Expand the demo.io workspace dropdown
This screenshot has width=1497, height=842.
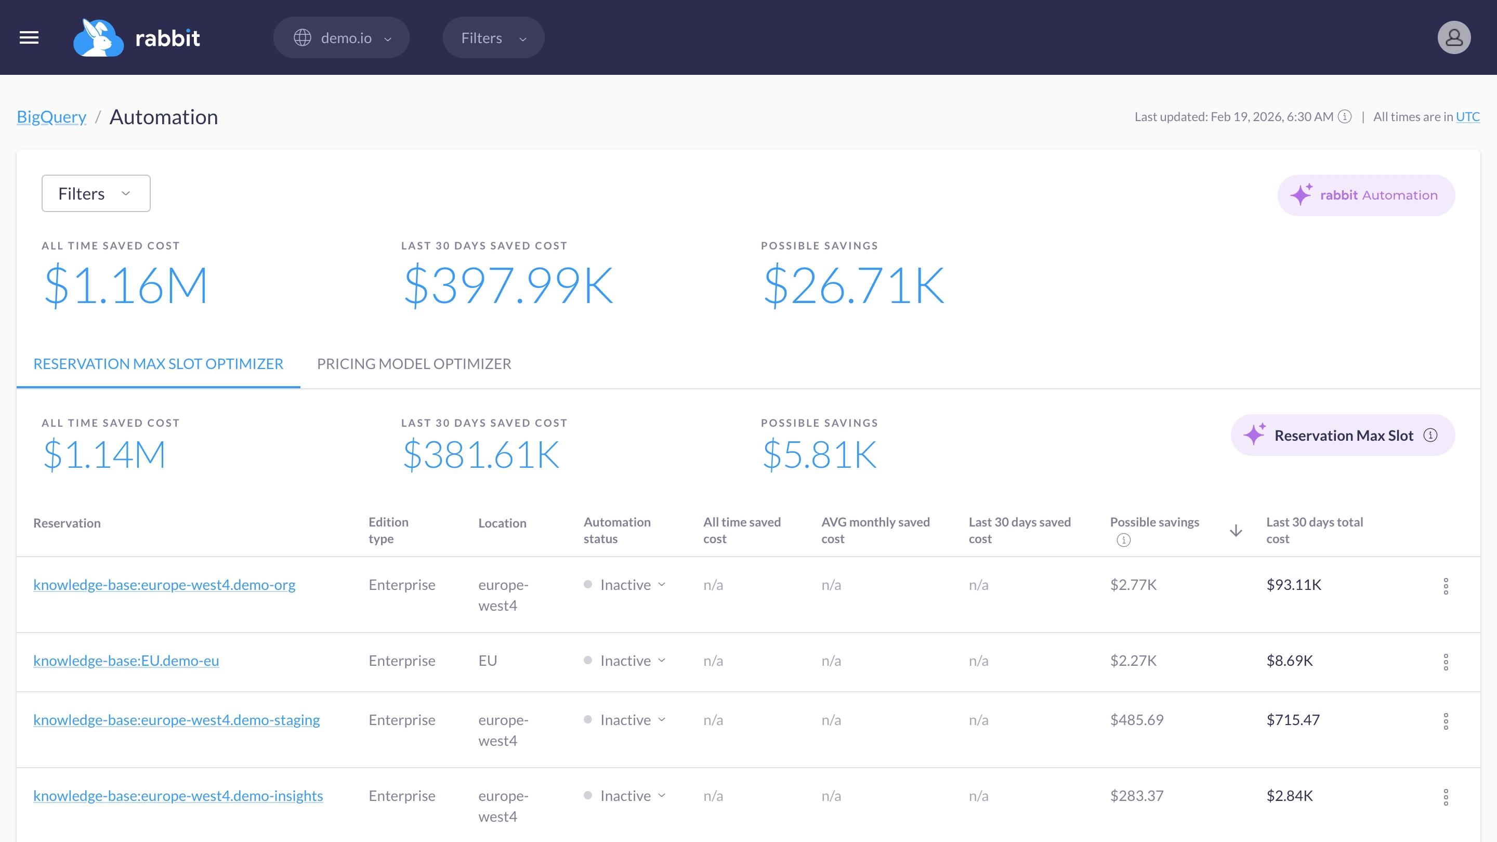tap(341, 37)
